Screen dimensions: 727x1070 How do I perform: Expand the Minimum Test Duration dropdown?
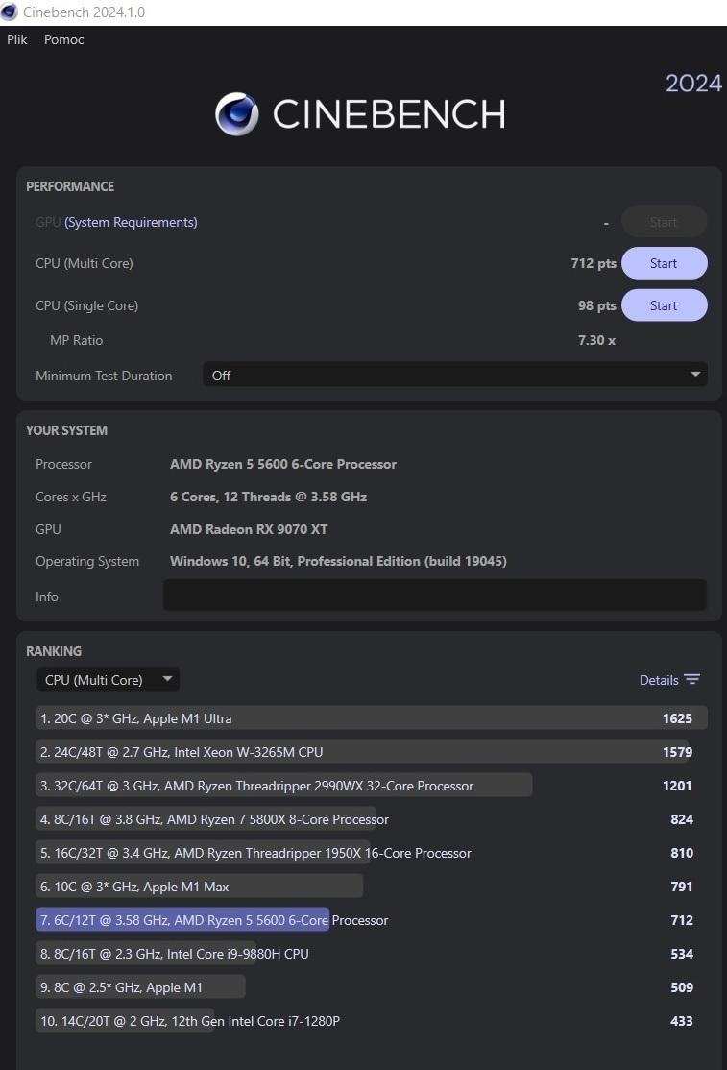pos(454,376)
